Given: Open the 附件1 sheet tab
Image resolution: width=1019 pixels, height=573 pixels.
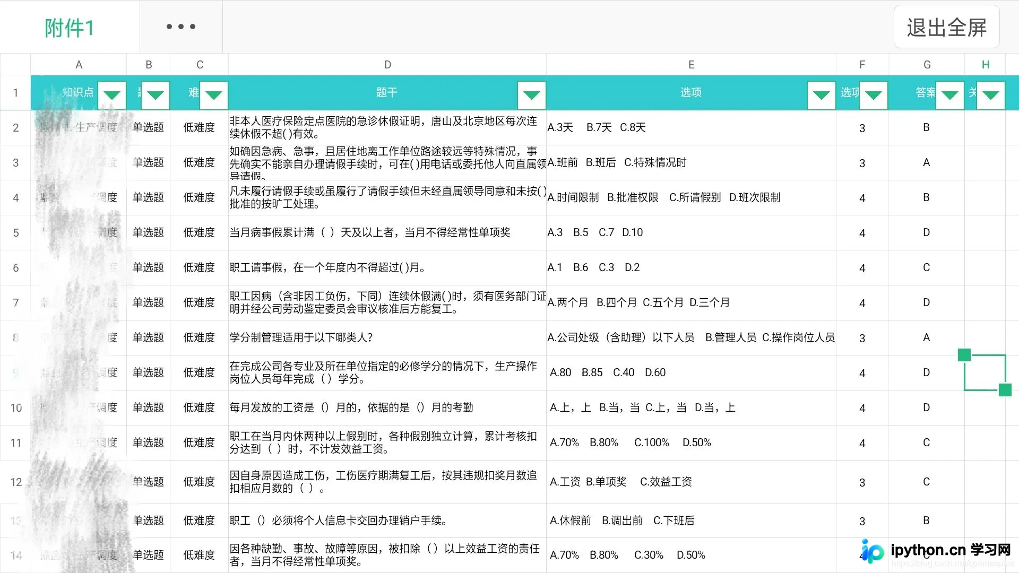Looking at the screenshot, I should (70, 27).
